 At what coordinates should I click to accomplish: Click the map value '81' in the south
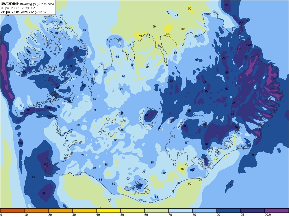[165, 173]
